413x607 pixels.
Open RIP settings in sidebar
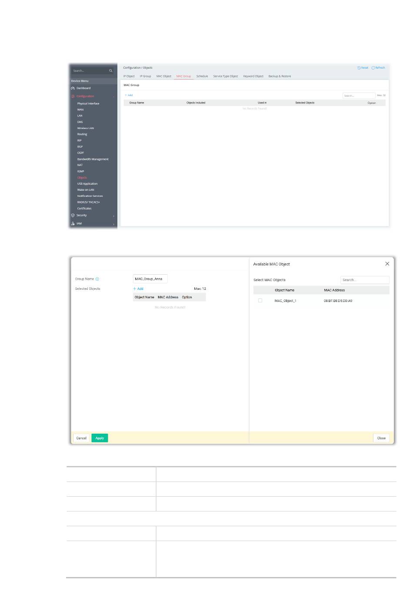tap(80, 140)
